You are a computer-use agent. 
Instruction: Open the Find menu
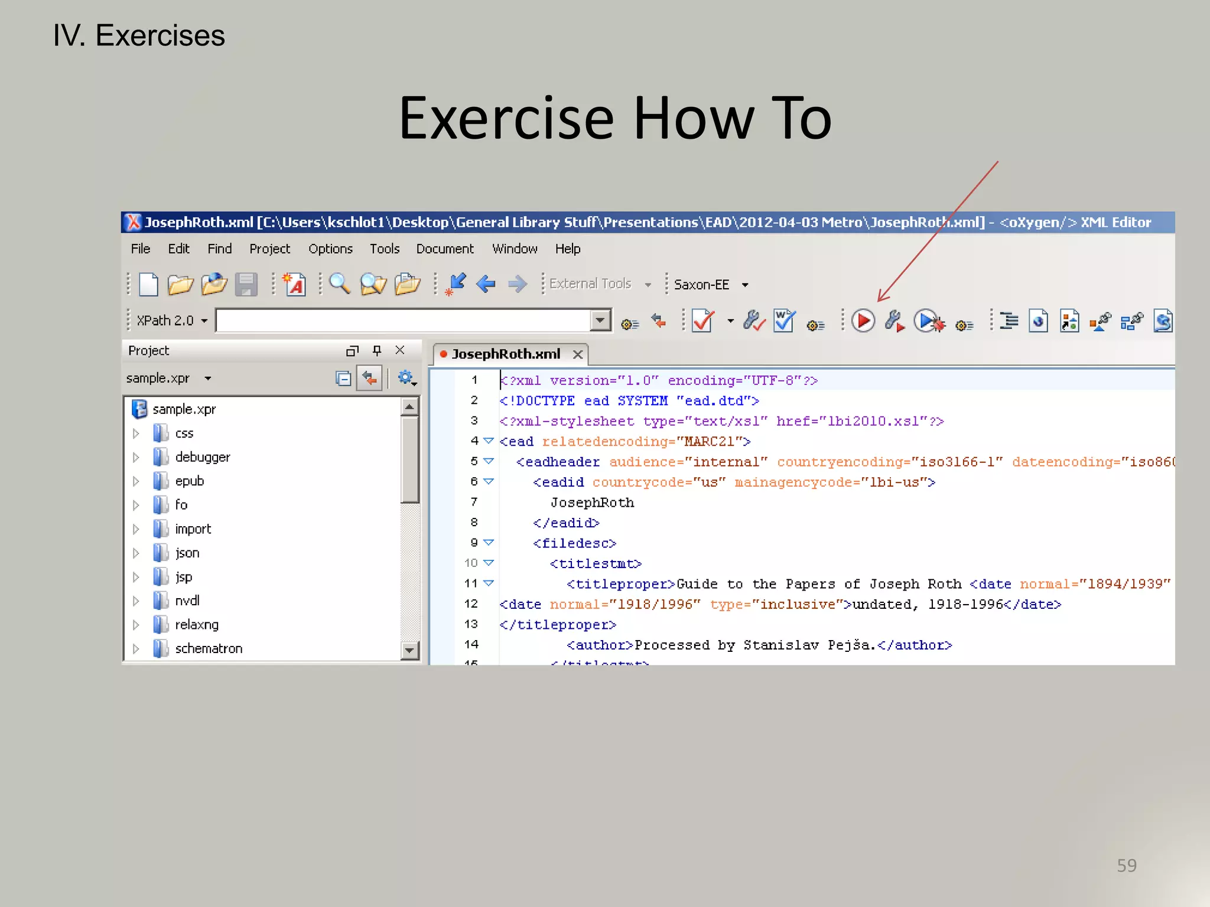coord(219,249)
